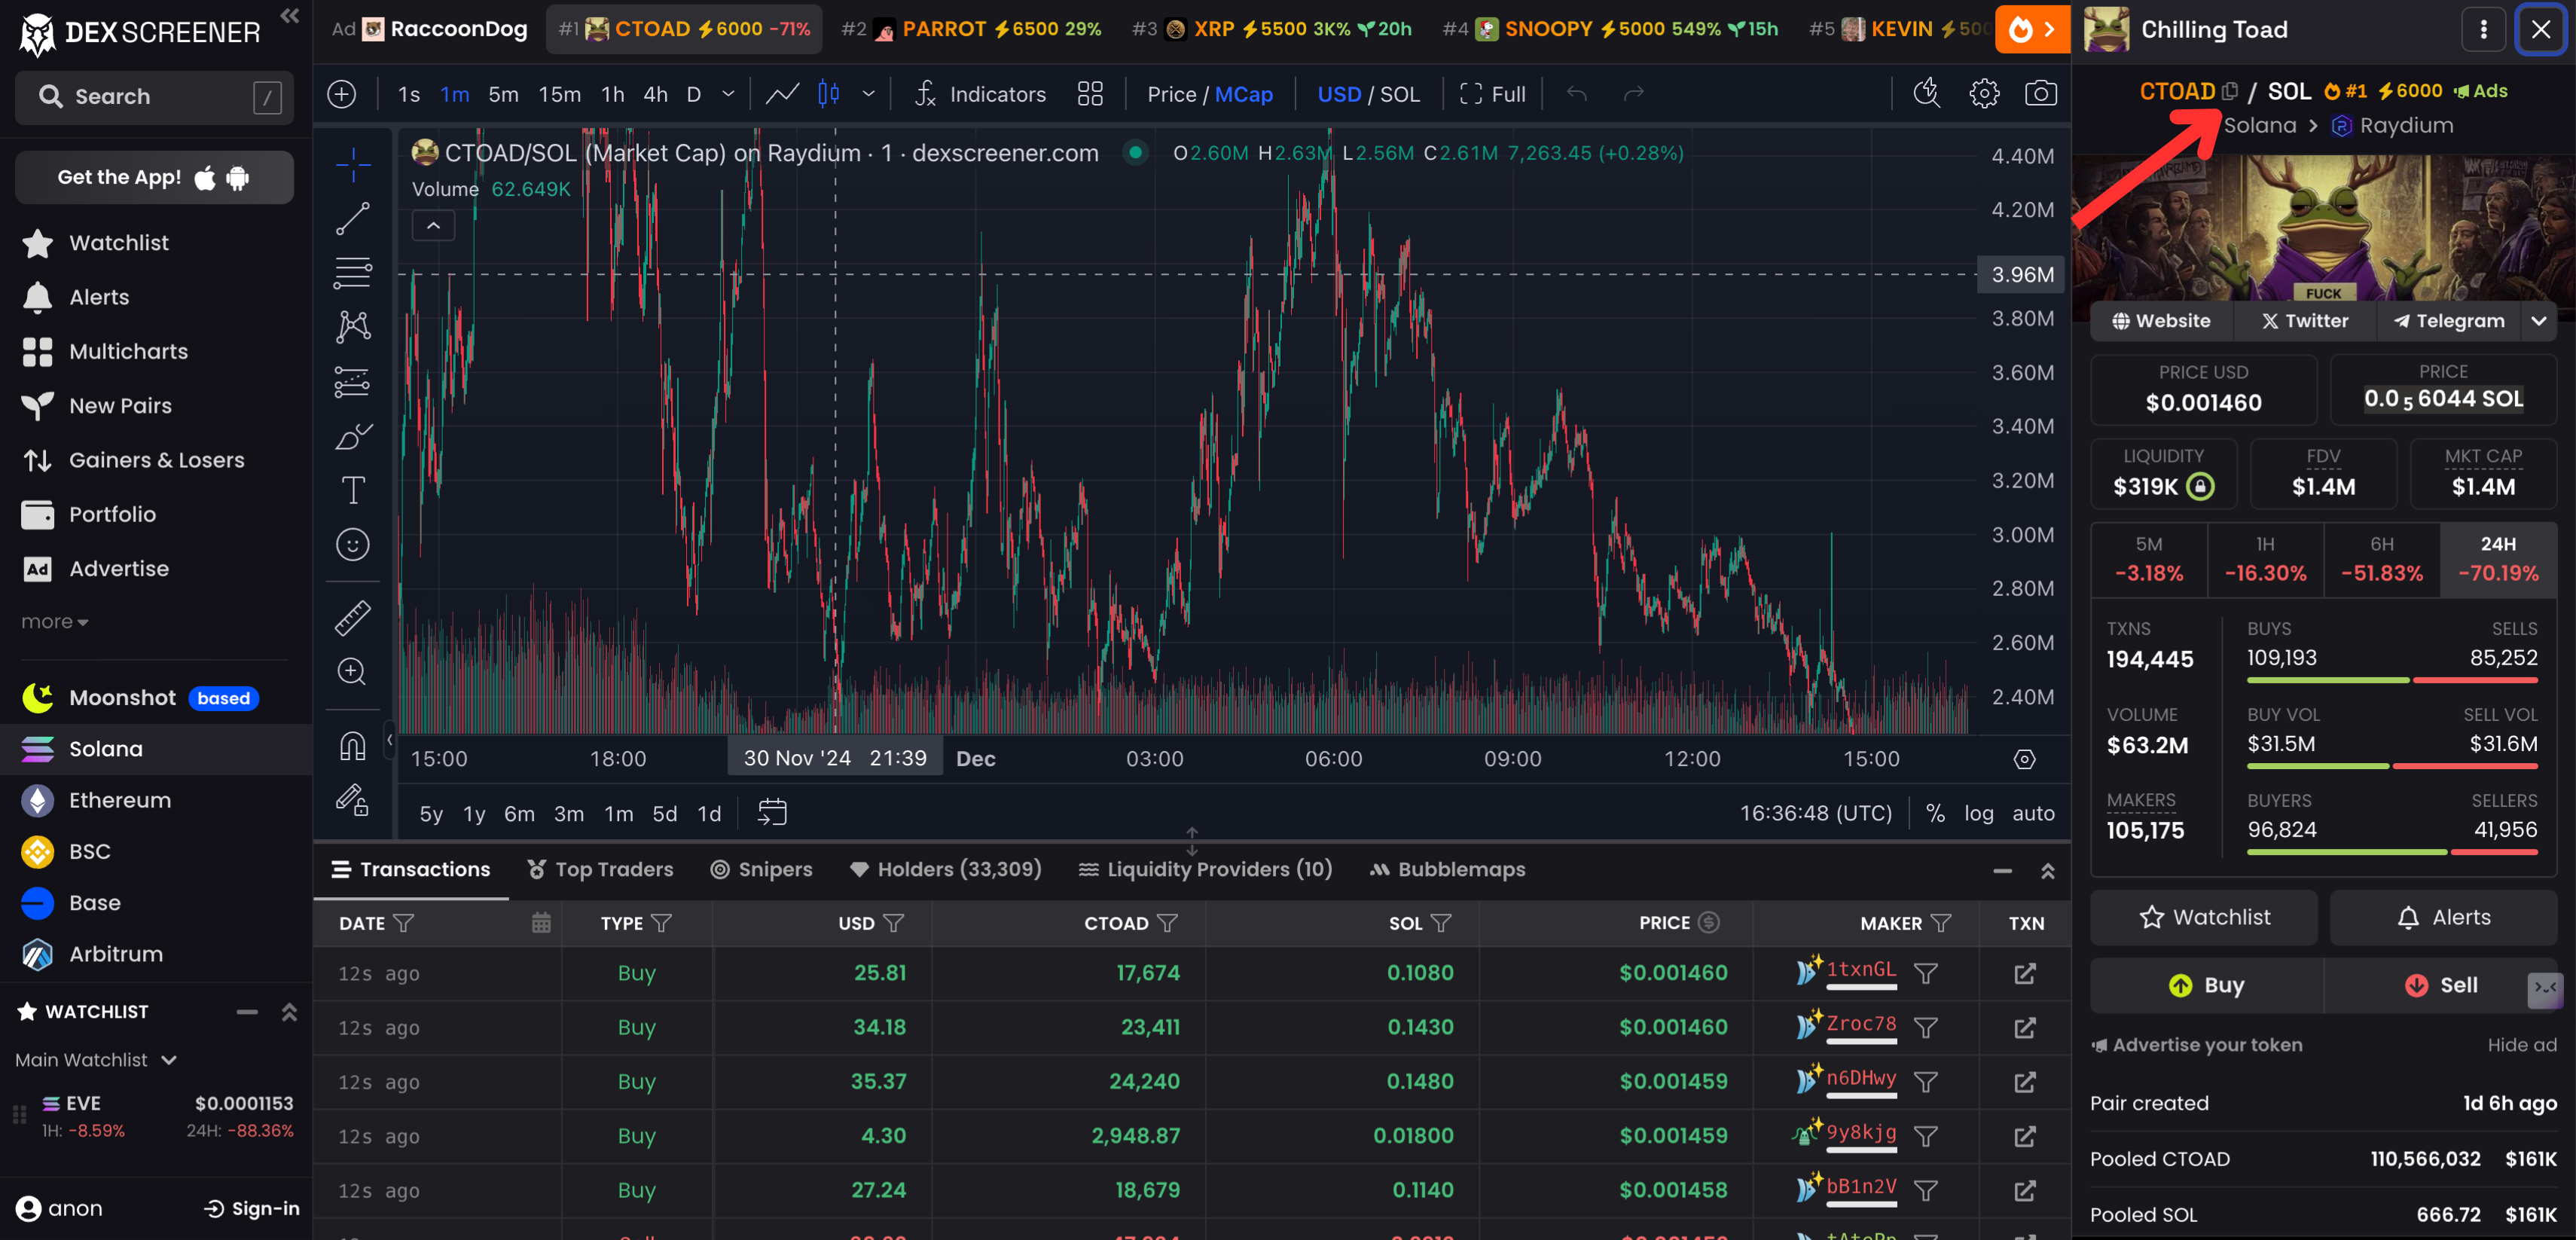Expand the transactions panel fully
Viewport: 2576px width, 1240px height.
2047,871
